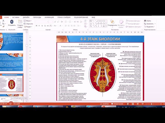
Task: Open the font size combo box
Action: 51,22
